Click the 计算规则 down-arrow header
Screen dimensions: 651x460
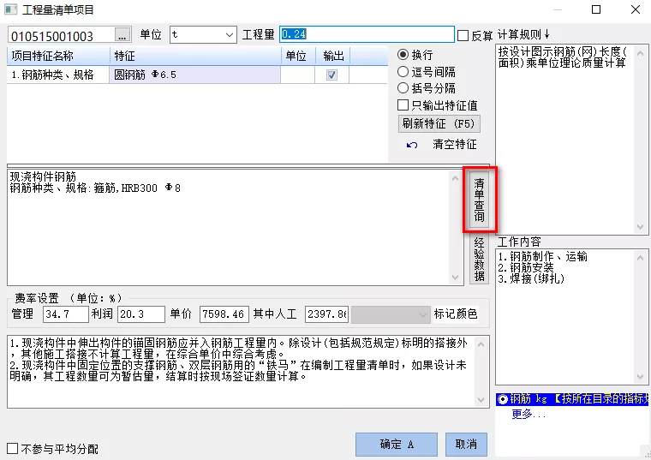click(524, 35)
